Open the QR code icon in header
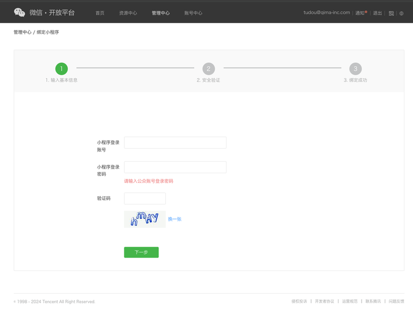This screenshot has height=314, width=413. [391, 13]
